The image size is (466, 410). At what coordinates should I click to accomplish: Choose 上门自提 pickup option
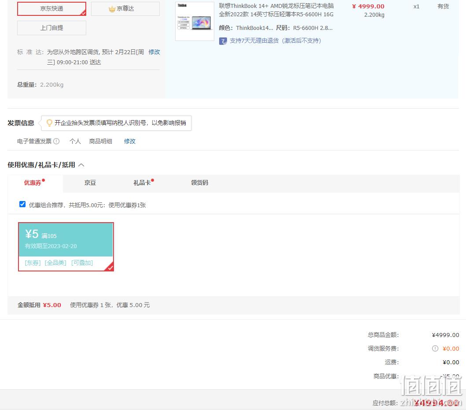(52, 28)
